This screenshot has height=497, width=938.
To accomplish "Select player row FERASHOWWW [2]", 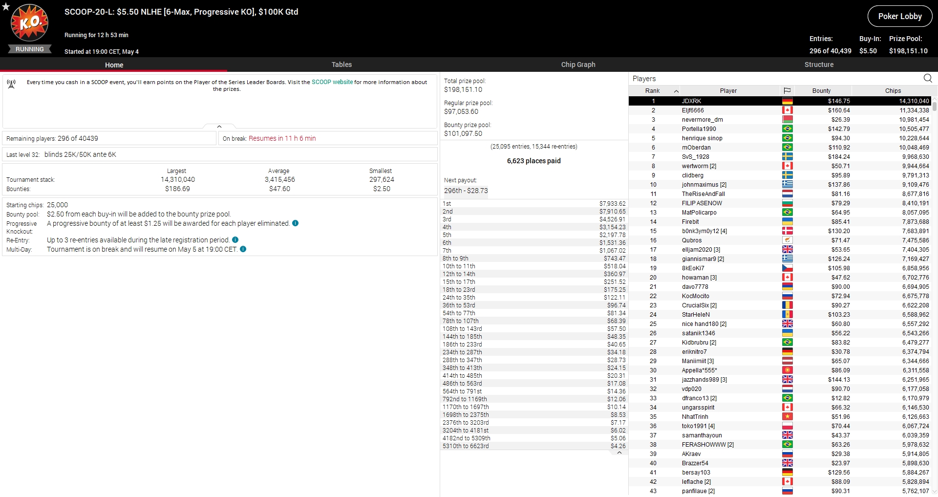I will pyautogui.click(x=780, y=445).
